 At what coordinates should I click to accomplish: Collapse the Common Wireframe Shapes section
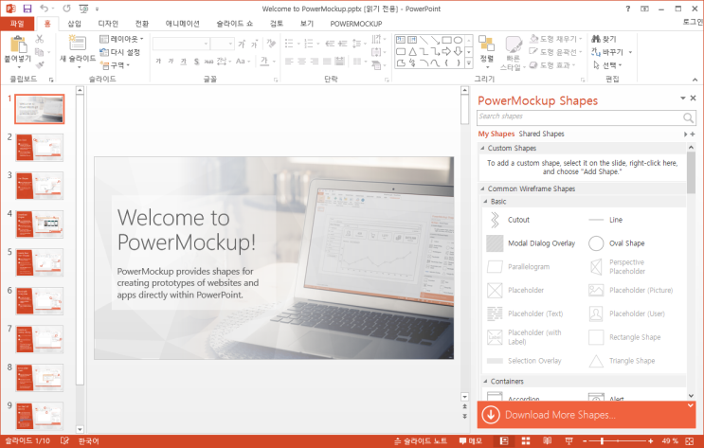[x=482, y=189]
